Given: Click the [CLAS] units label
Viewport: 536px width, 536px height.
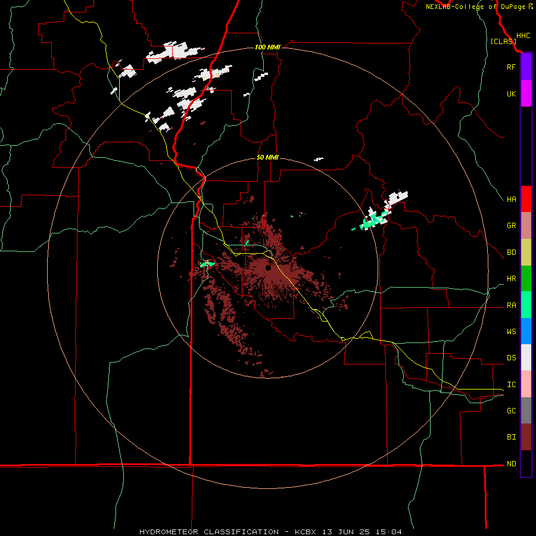Looking at the screenshot, I should click(x=503, y=42).
